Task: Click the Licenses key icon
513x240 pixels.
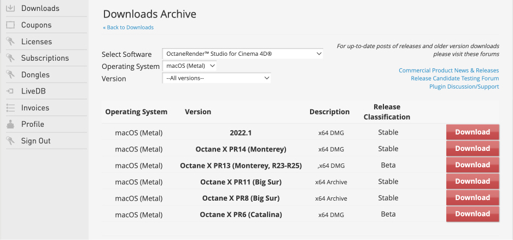Action: click(x=10, y=42)
